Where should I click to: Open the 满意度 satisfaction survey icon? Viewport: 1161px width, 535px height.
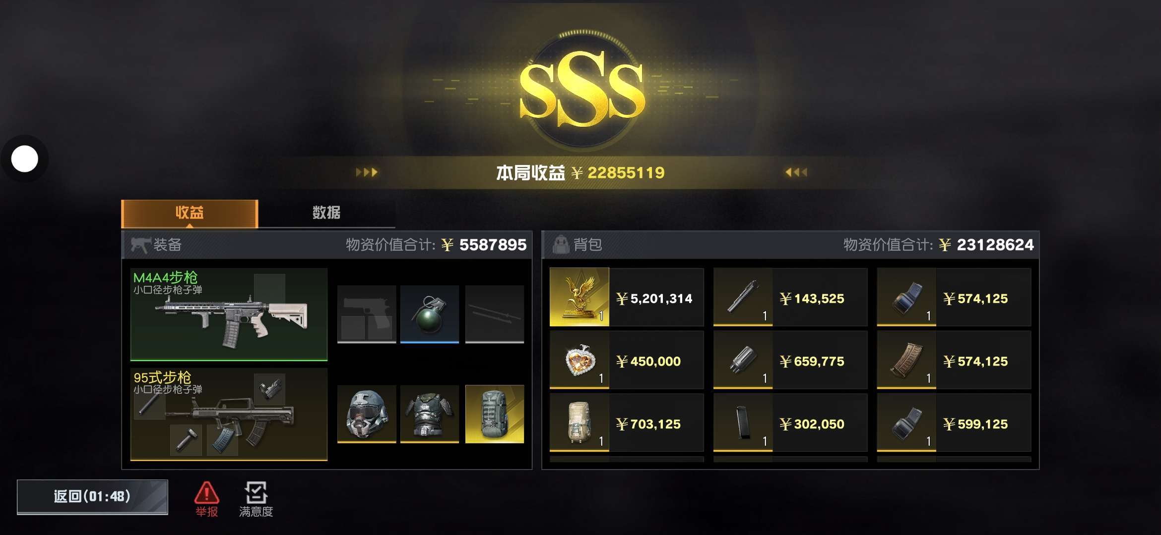pos(256,499)
